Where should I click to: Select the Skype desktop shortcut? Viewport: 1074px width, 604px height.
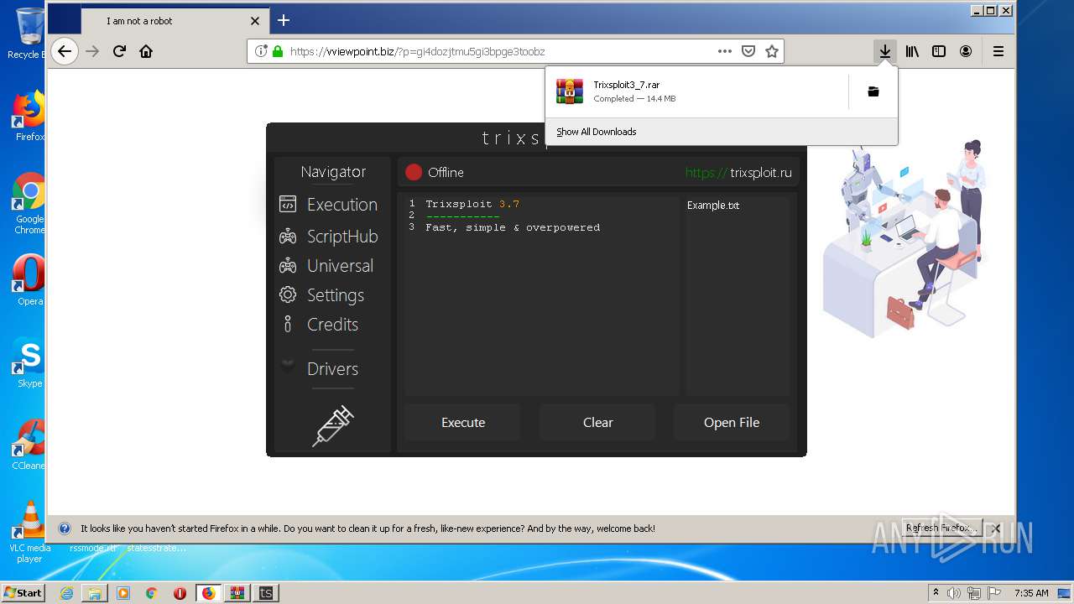pyautogui.click(x=29, y=362)
